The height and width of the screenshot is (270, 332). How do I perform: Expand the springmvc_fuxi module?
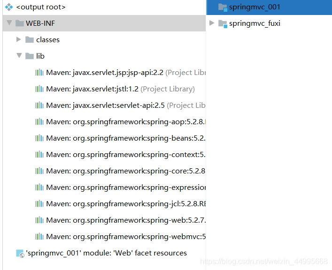pyautogui.click(x=212, y=23)
